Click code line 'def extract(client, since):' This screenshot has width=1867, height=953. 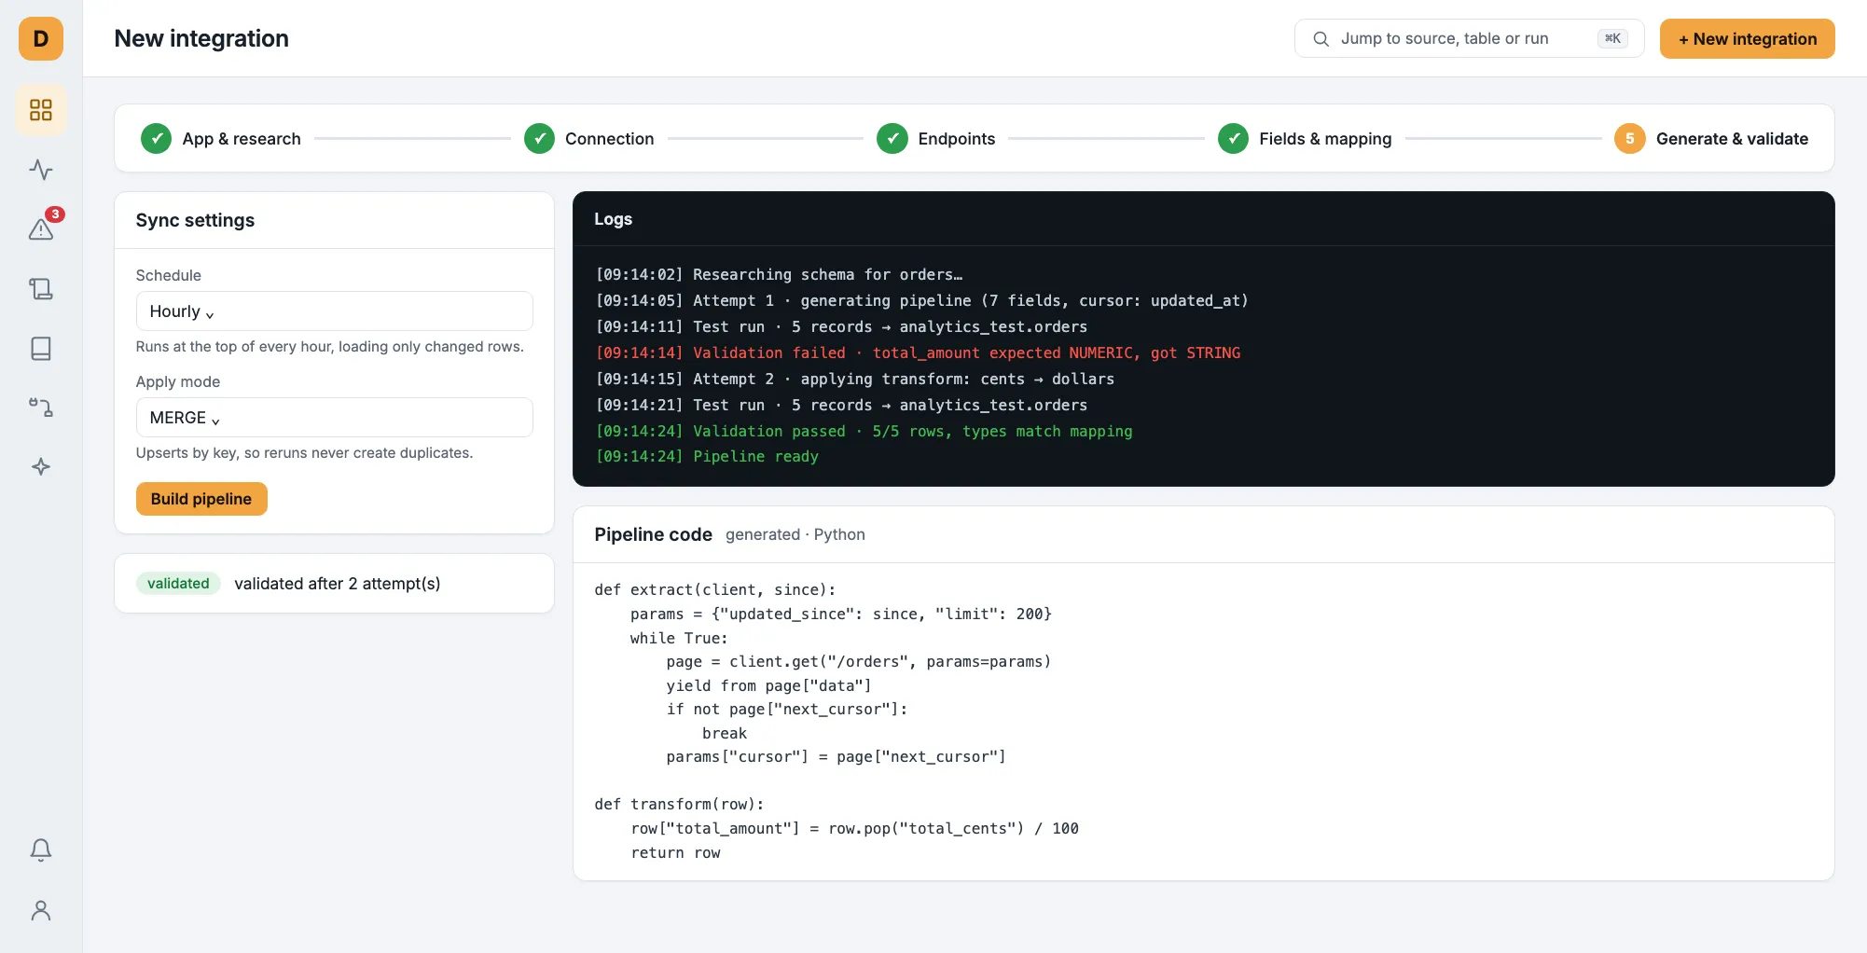(715, 589)
